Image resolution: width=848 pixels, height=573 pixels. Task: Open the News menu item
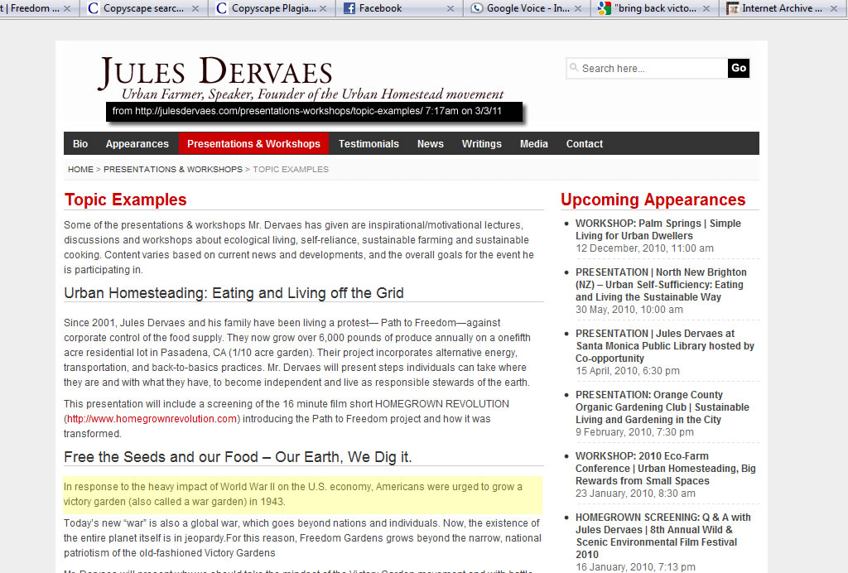pyautogui.click(x=431, y=144)
